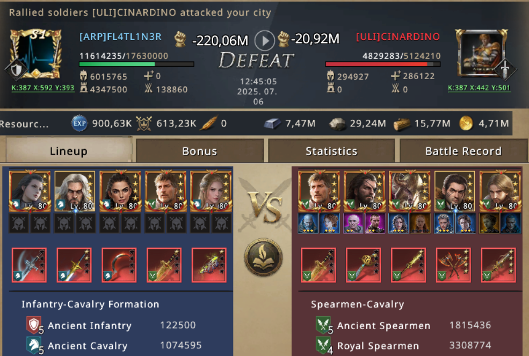This screenshot has height=356, width=529.
Task: Open the Bonus tab
Action: pos(200,151)
